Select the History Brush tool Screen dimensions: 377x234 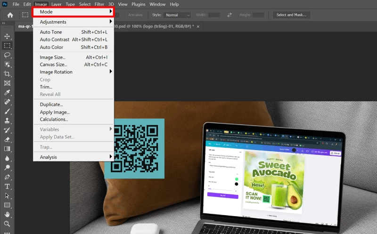(x=7, y=130)
